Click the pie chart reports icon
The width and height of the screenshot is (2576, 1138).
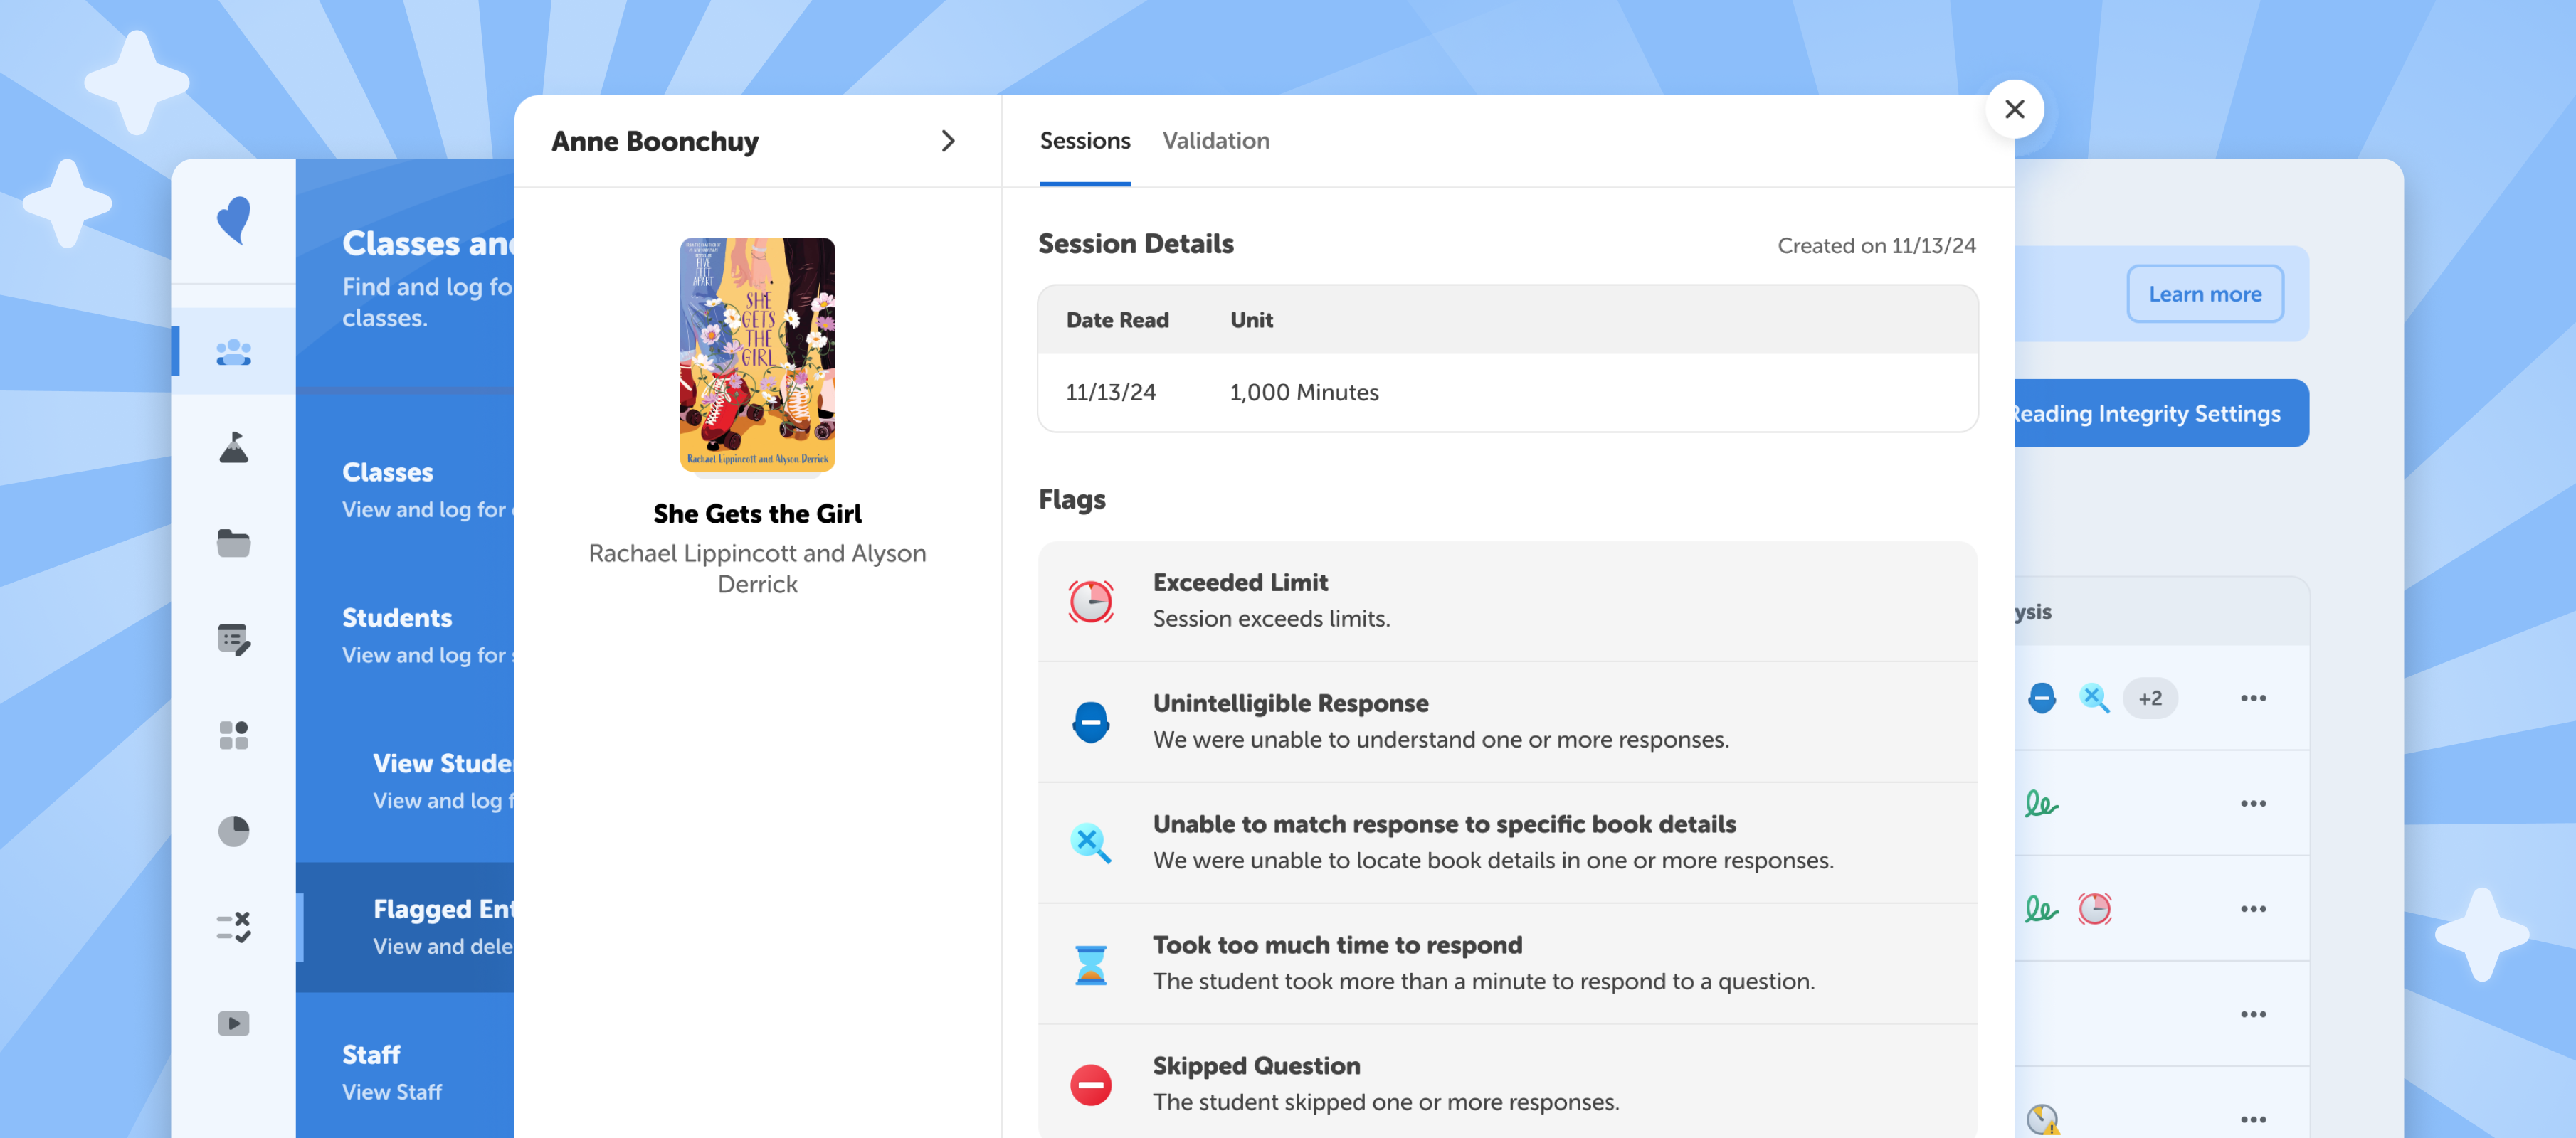[233, 830]
